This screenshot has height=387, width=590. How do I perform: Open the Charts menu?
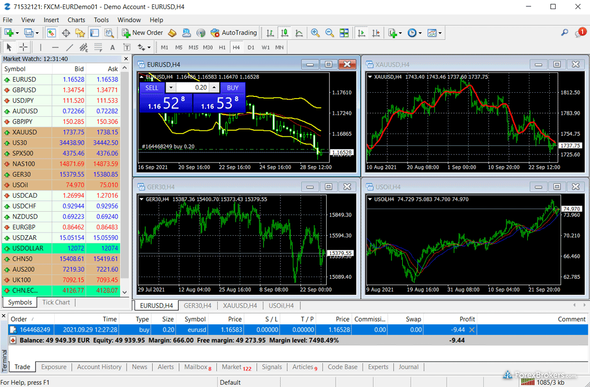[x=76, y=20]
